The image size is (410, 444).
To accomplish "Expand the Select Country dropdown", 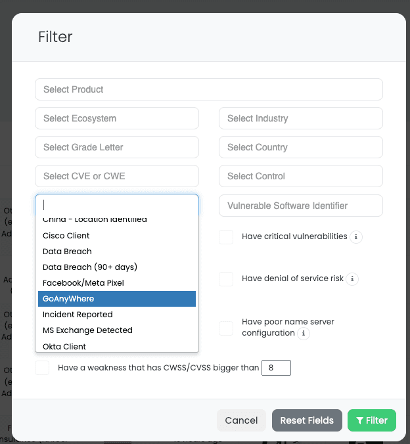I will (x=300, y=147).
